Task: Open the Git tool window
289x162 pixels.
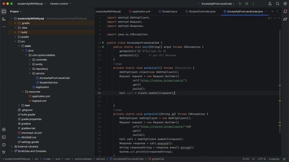Action: click(4, 152)
